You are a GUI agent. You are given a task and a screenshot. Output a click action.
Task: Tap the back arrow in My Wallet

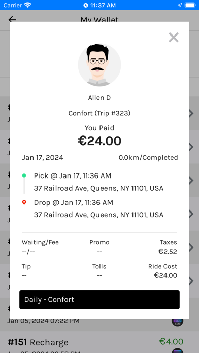pos(12,19)
